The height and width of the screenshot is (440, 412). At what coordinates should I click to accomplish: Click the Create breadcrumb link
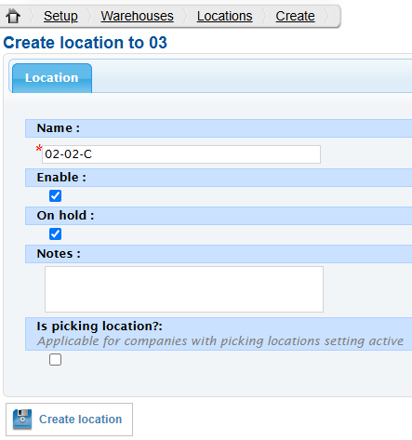click(x=295, y=16)
